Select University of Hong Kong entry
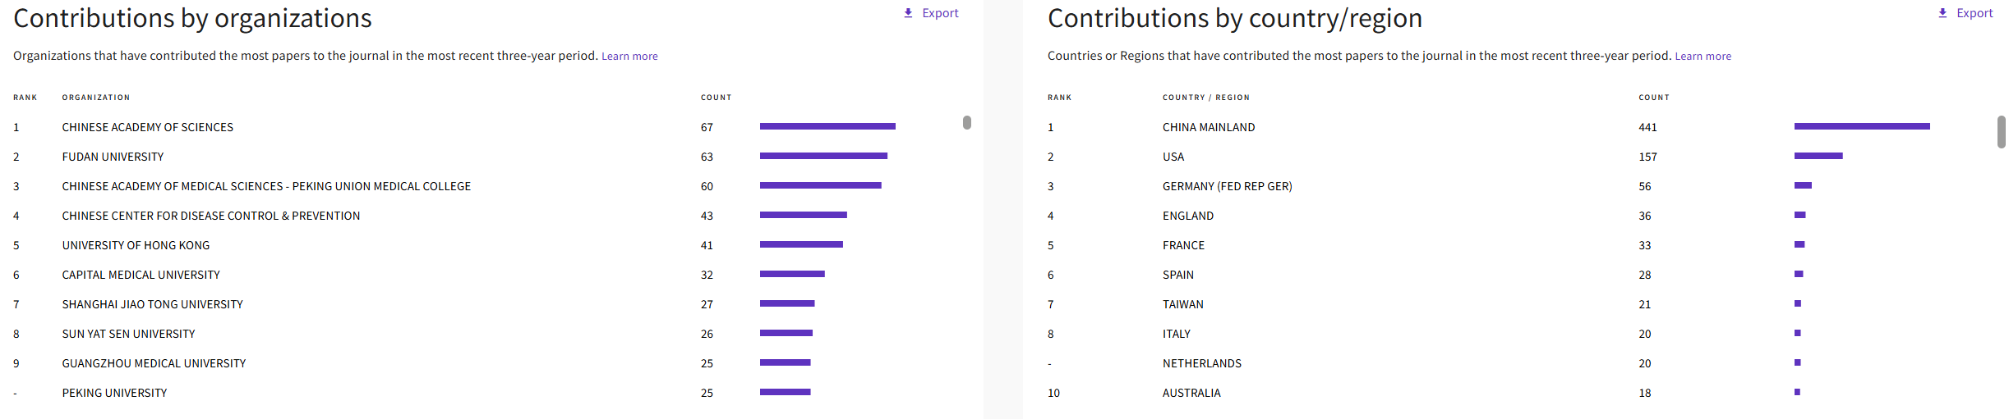Viewport: 2009px width, 419px height. [136, 245]
